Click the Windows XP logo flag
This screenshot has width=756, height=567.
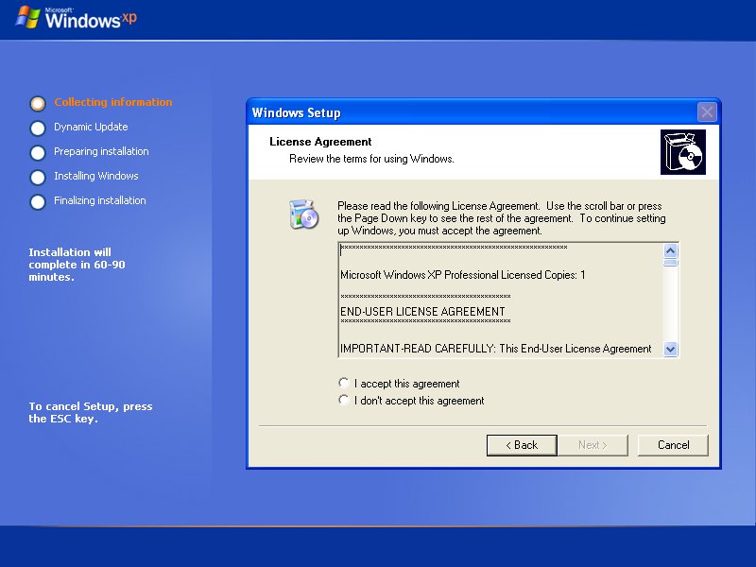click(x=28, y=17)
